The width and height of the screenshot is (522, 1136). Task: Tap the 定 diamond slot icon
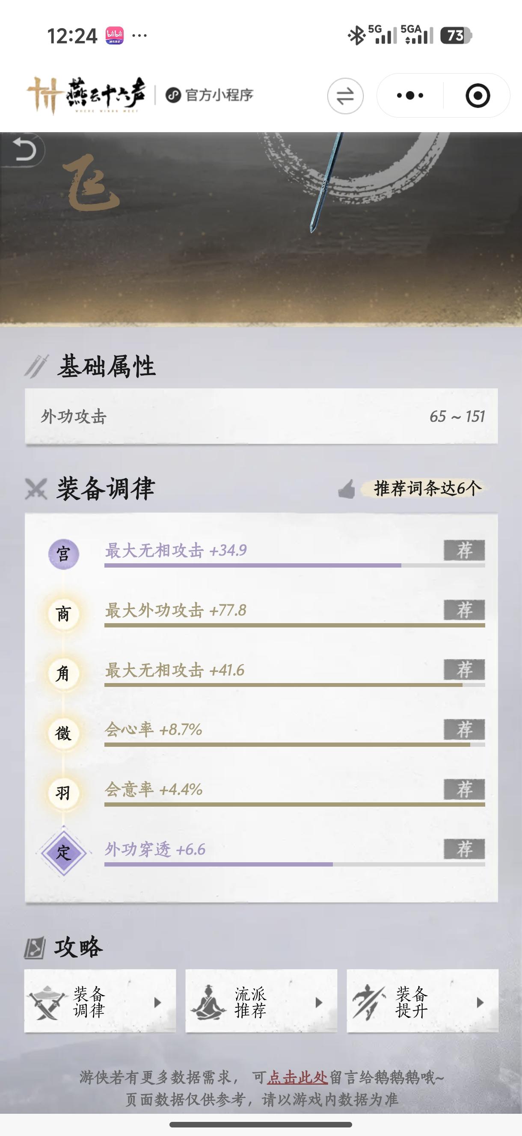pos(63,852)
